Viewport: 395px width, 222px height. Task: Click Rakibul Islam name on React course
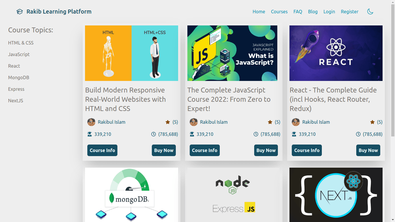click(x=316, y=122)
